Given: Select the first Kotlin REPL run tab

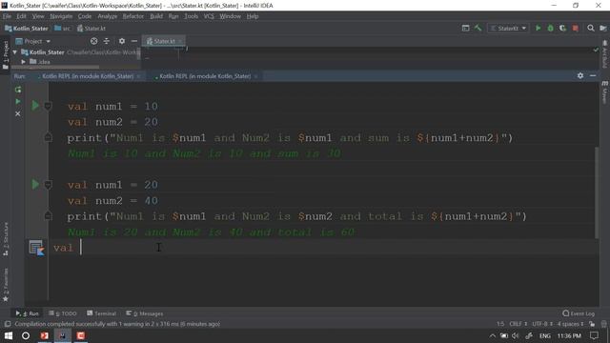Looking at the screenshot, I should click(x=88, y=76).
